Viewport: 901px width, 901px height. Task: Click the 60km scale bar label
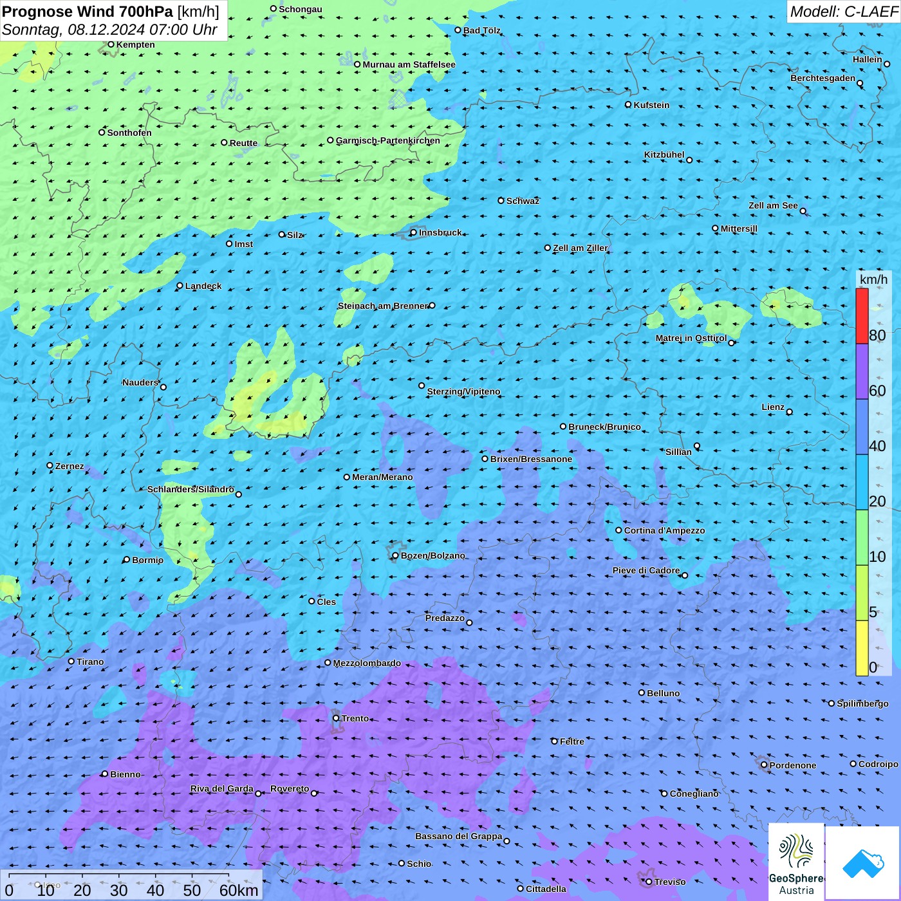pos(239,890)
